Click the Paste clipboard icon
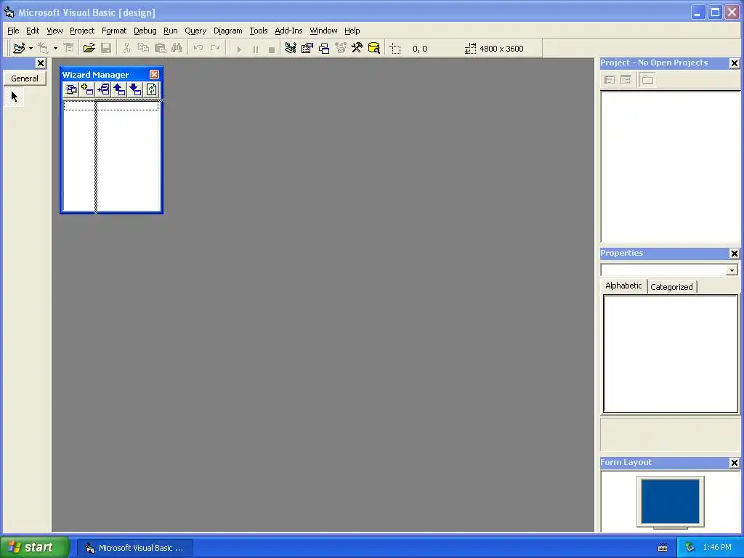The width and height of the screenshot is (744, 558). pos(161,48)
